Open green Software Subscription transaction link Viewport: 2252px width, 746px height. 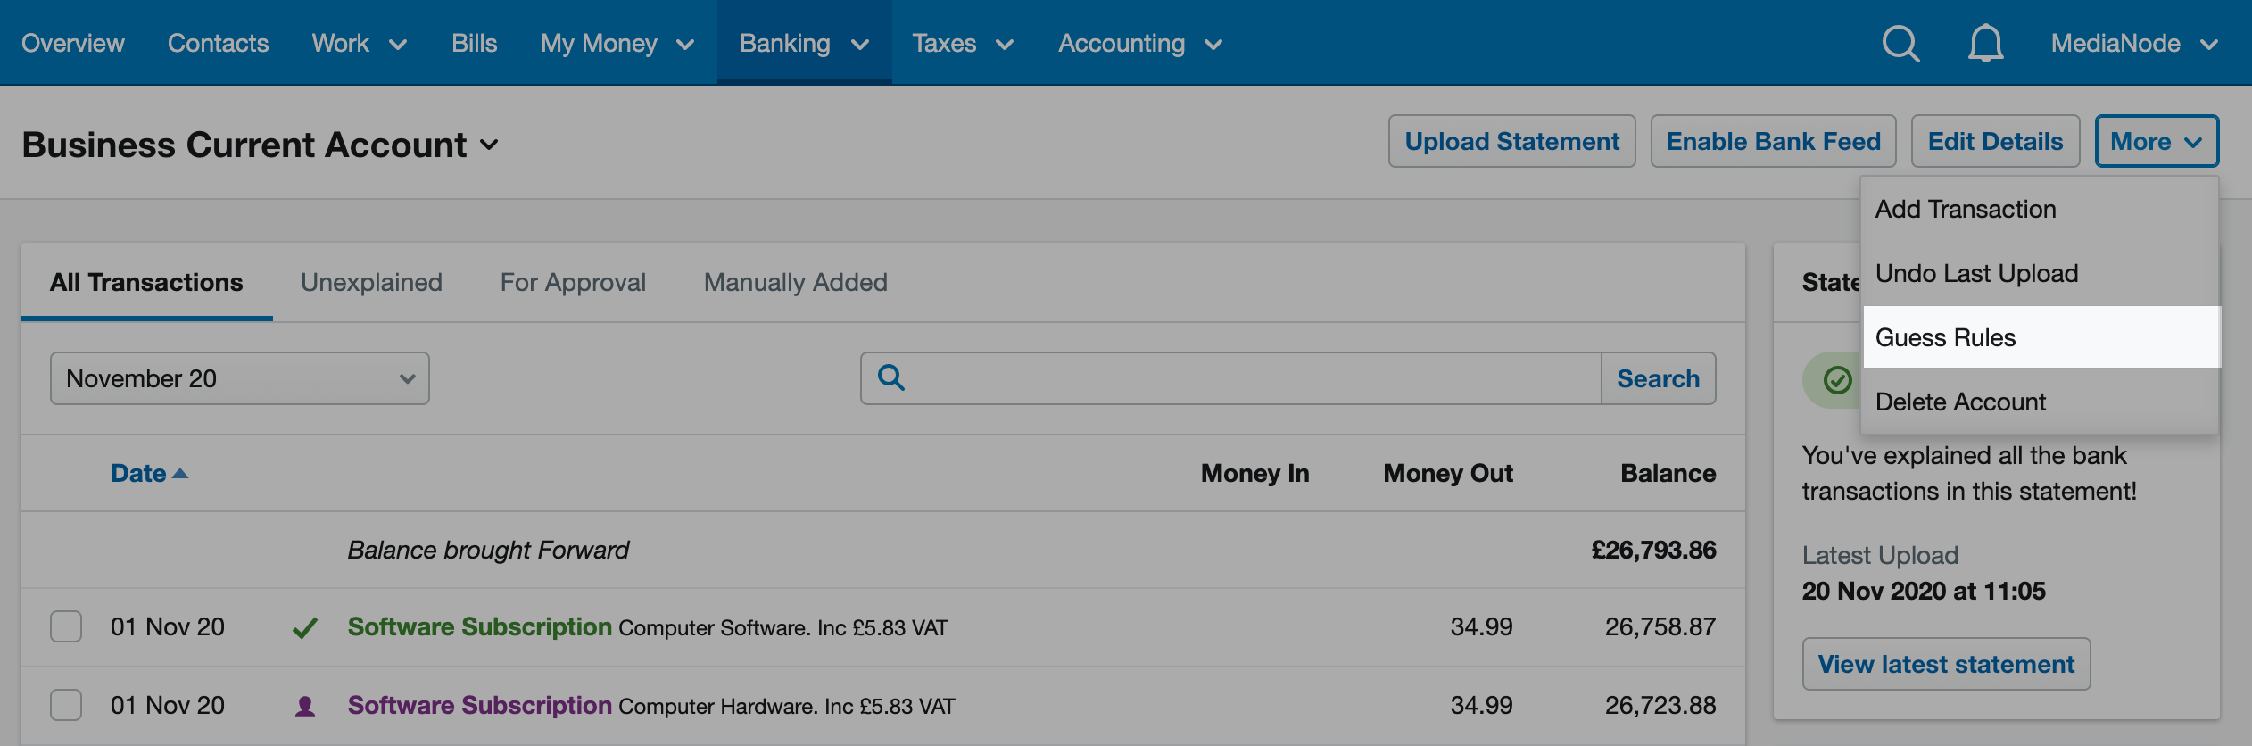point(479,626)
